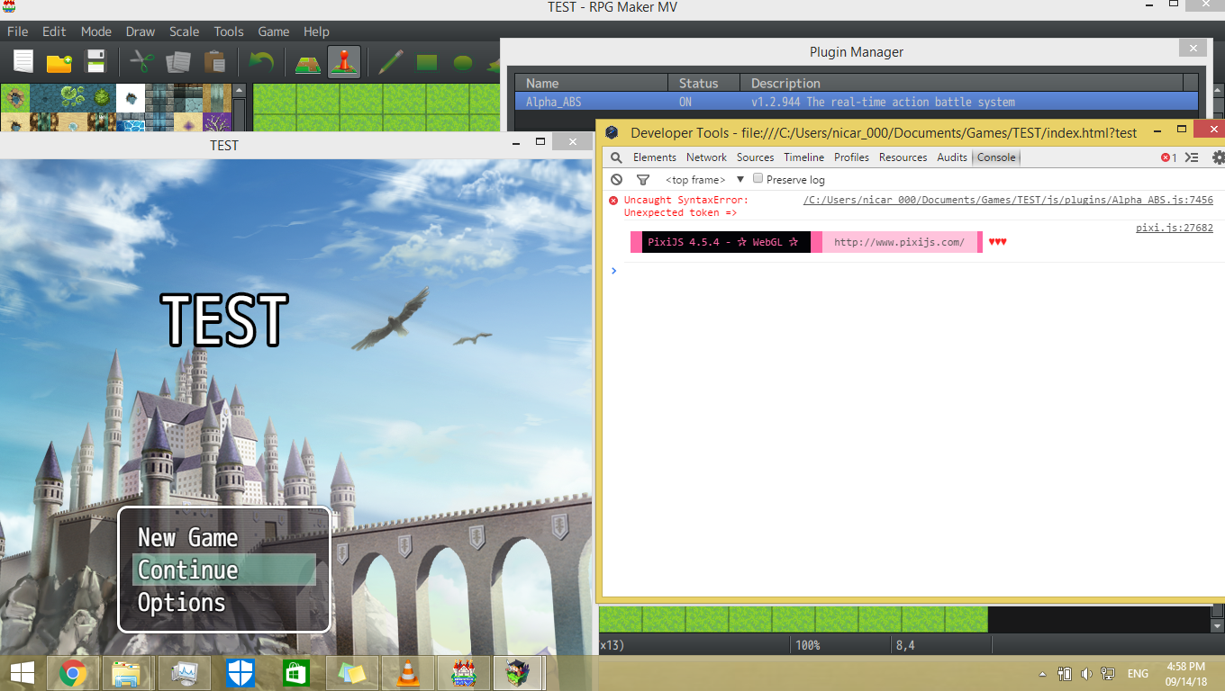Choose Options in the title menu

[x=224, y=603]
